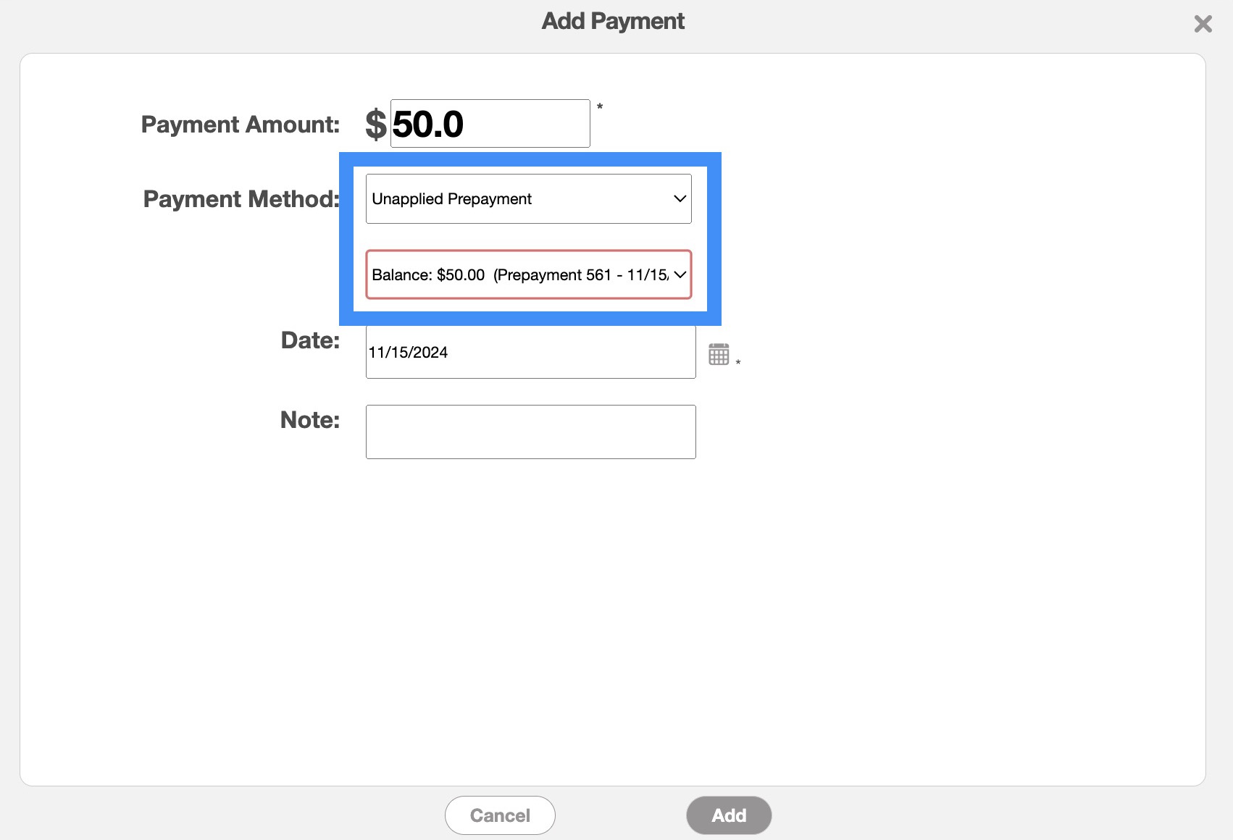Click the "Date:" label
This screenshot has height=840, width=1233.
310,340
